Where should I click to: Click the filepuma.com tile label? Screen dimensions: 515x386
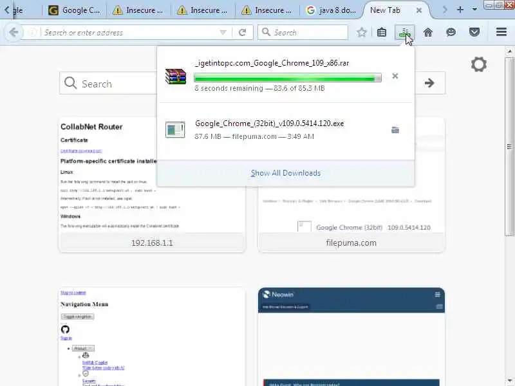point(351,243)
